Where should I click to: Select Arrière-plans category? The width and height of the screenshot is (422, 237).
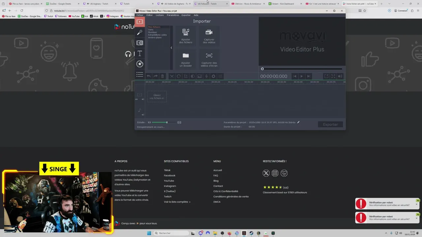[155, 38]
